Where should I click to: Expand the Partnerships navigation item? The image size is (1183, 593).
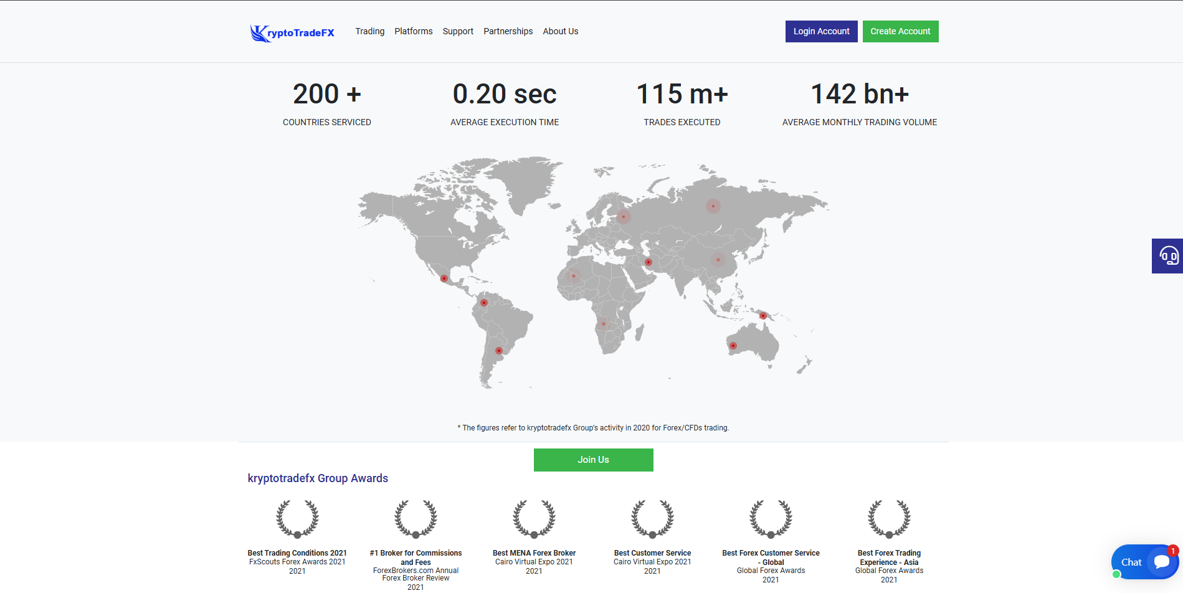(508, 31)
